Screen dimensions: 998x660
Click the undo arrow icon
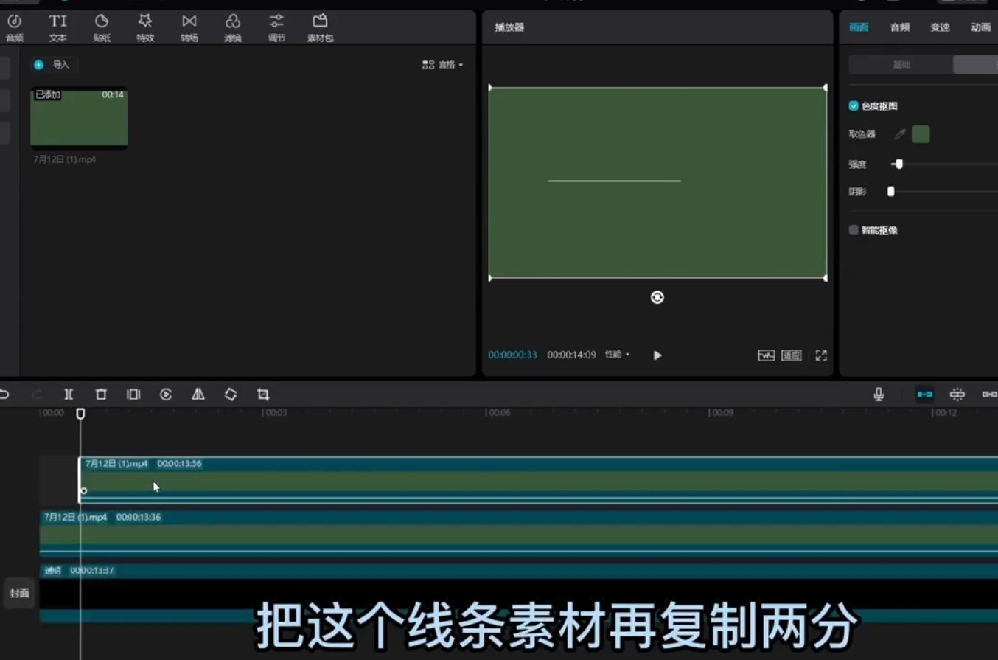(x=4, y=395)
